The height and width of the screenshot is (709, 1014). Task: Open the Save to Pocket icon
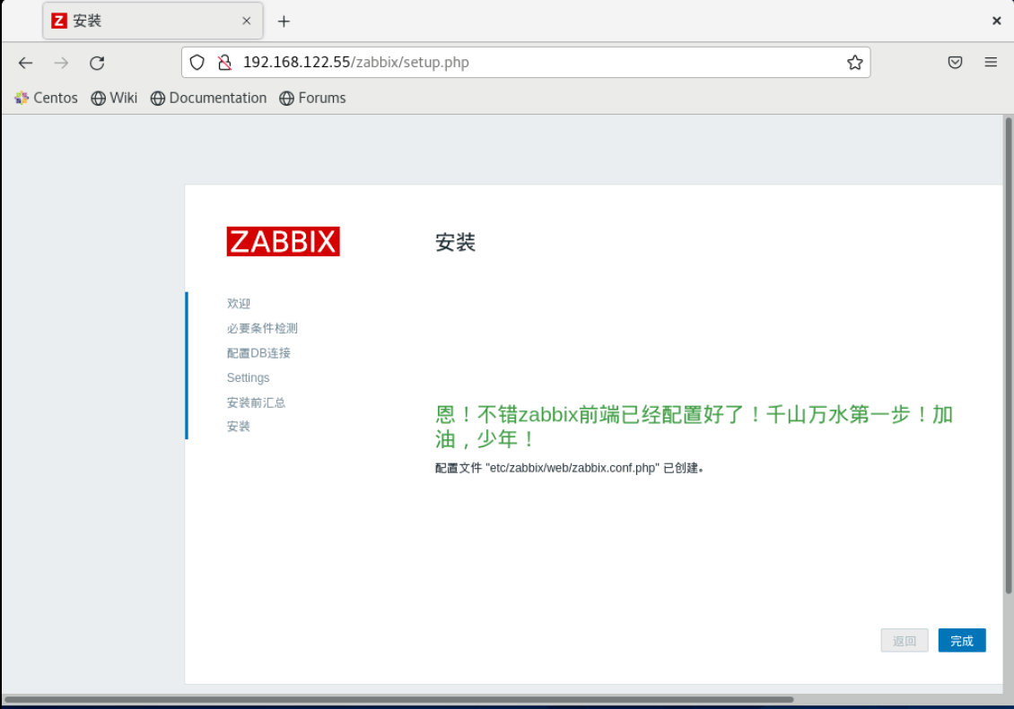(955, 62)
